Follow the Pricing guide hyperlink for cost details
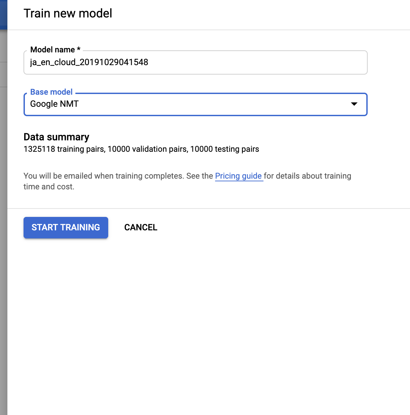410x415 pixels. (239, 176)
